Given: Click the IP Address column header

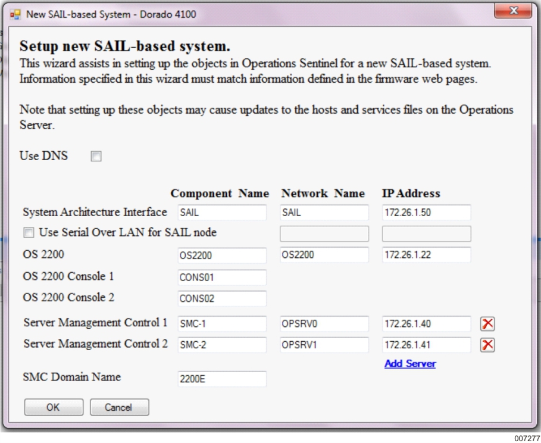Looking at the screenshot, I should click(x=411, y=194).
